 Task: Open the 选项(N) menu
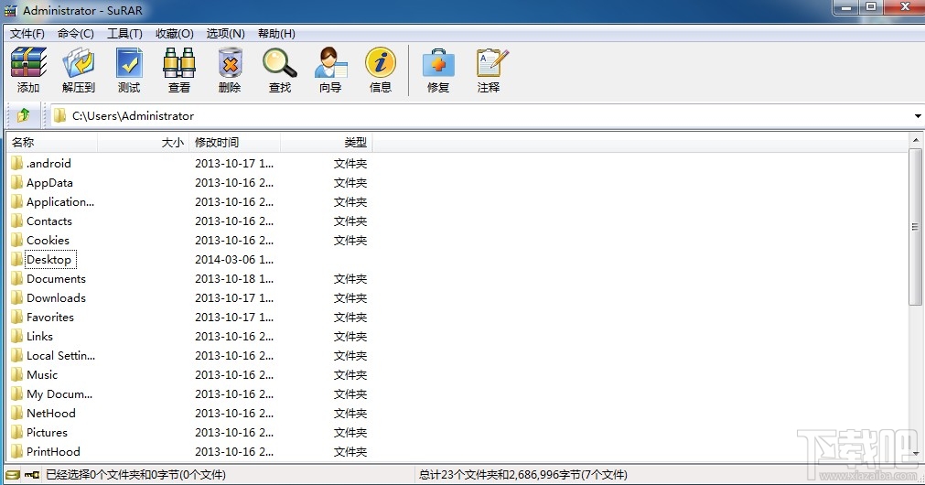coord(225,34)
